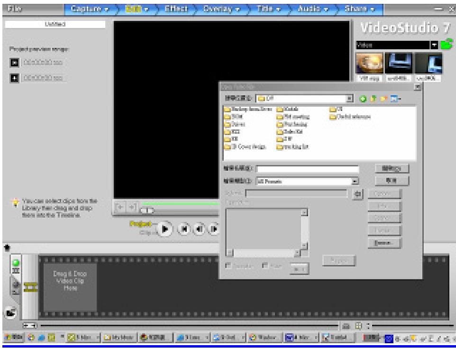The height and width of the screenshot is (348, 456).
Task: Click the description box right scroll arrow
Action: click(297, 253)
